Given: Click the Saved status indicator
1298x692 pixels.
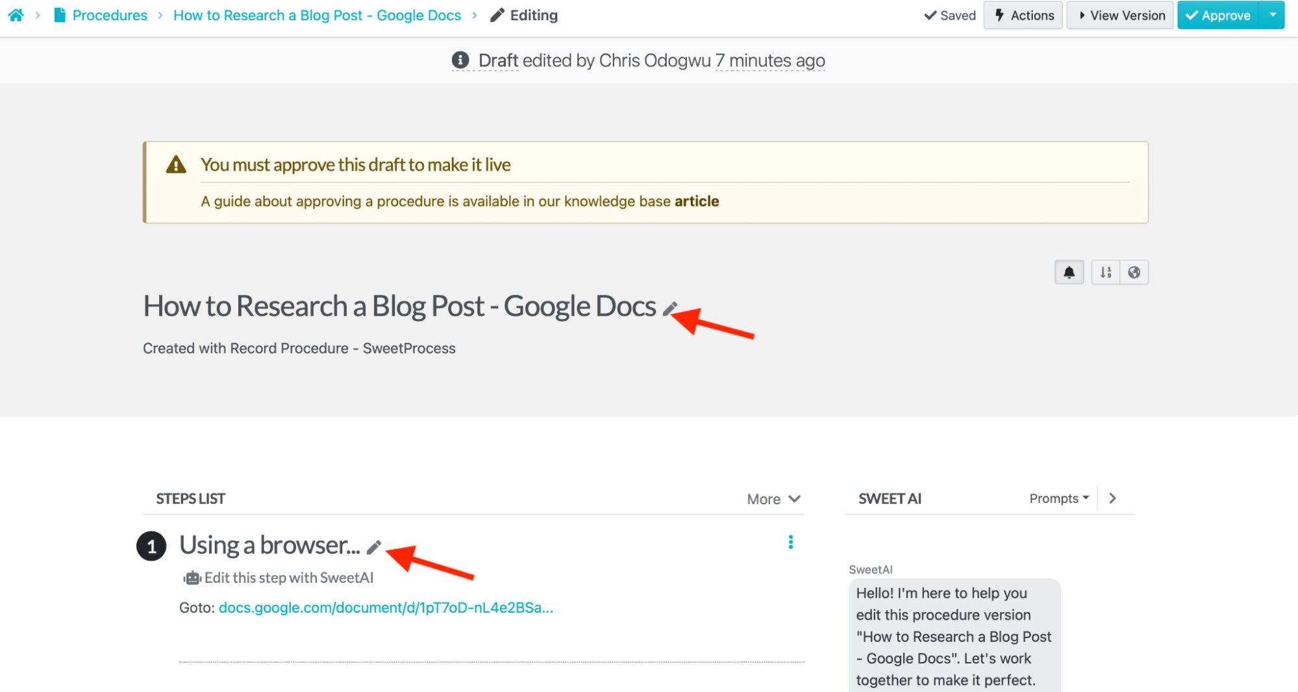Looking at the screenshot, I should (x=950, y=15).
